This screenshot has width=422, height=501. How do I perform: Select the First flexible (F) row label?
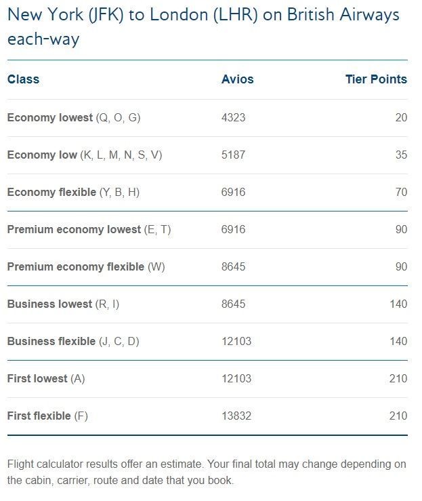click(47, 416)
